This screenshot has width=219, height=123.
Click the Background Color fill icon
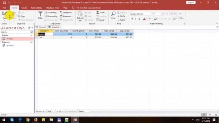pos(155,19)
